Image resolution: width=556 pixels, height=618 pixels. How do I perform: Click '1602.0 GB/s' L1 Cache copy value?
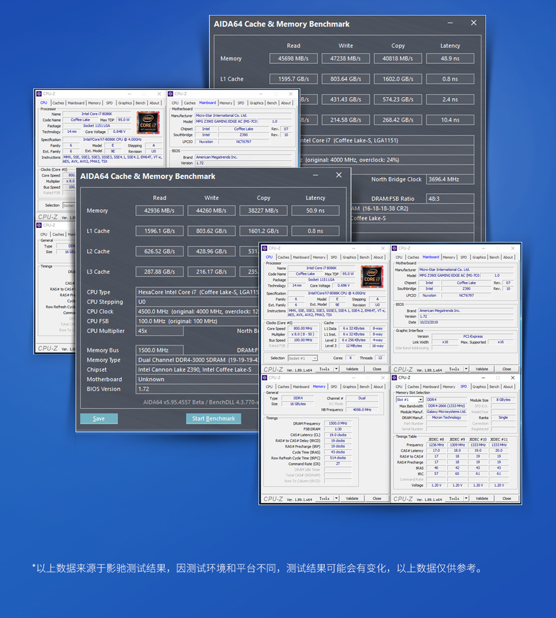point(398,79)
